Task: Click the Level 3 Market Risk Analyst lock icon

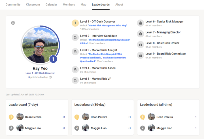Action: coord(75,52)
